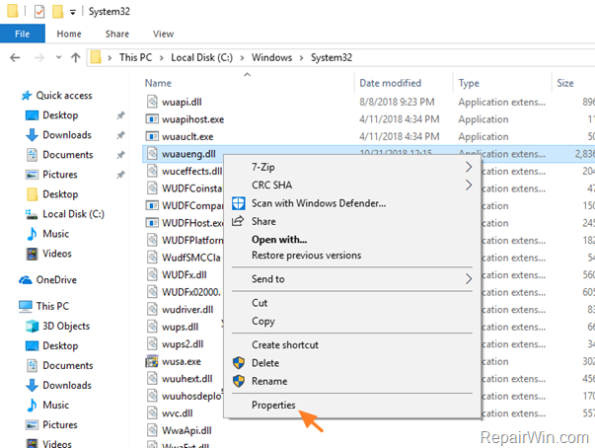The width and height of the screenshot is (595, 448).
Task: Click the WUDFHost.exe file icon
Action: tap(152, 223)
